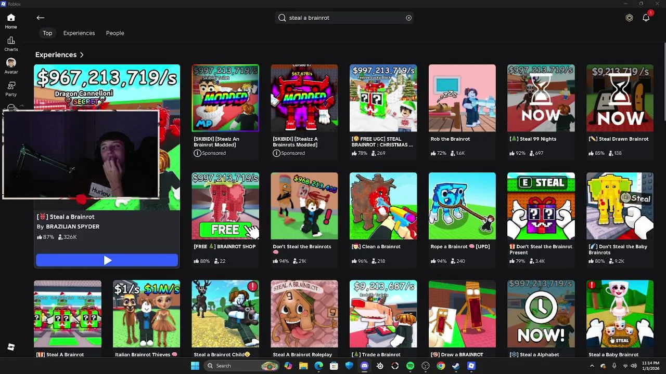
Task: Open the Robux icon in header
Action: click(x=629, y=18)
